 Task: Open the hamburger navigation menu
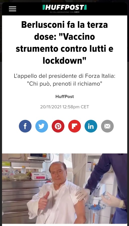[x=13, y=9]
